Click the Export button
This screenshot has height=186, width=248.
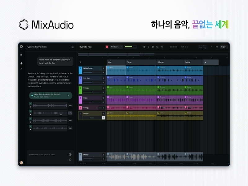point(224,47)
